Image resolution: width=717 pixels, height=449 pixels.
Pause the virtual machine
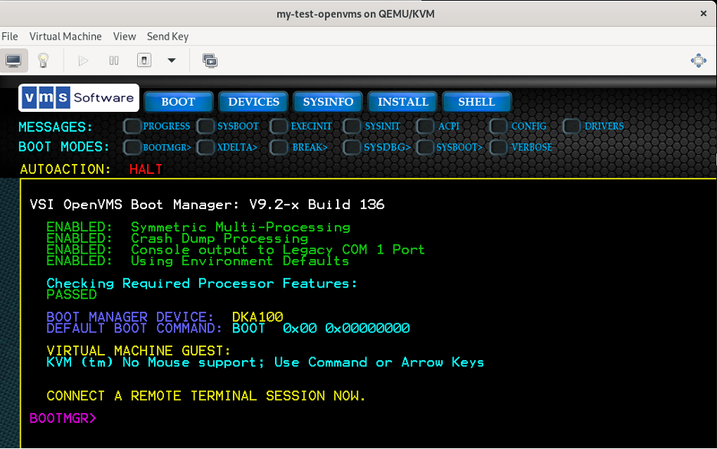click(113, 61)
